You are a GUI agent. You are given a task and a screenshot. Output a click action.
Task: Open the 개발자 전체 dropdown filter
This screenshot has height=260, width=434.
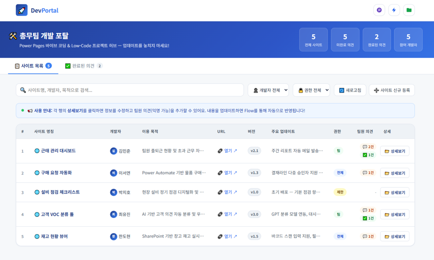coord(268,90)
